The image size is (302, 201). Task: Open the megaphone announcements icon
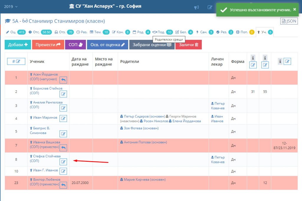(197, 7)
